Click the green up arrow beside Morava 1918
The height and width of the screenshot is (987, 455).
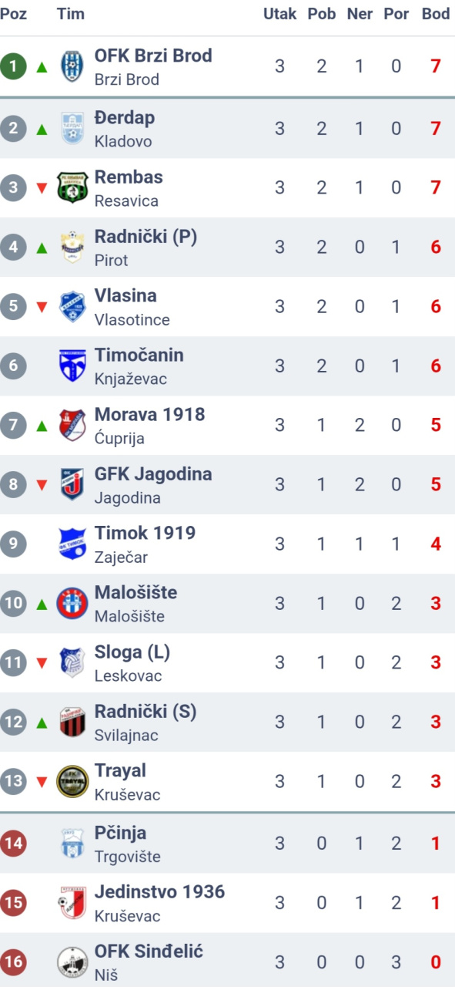click(x=42, y=426)
